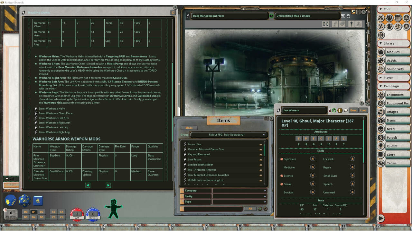Open the token lock icon on the map window

point(349,16)
